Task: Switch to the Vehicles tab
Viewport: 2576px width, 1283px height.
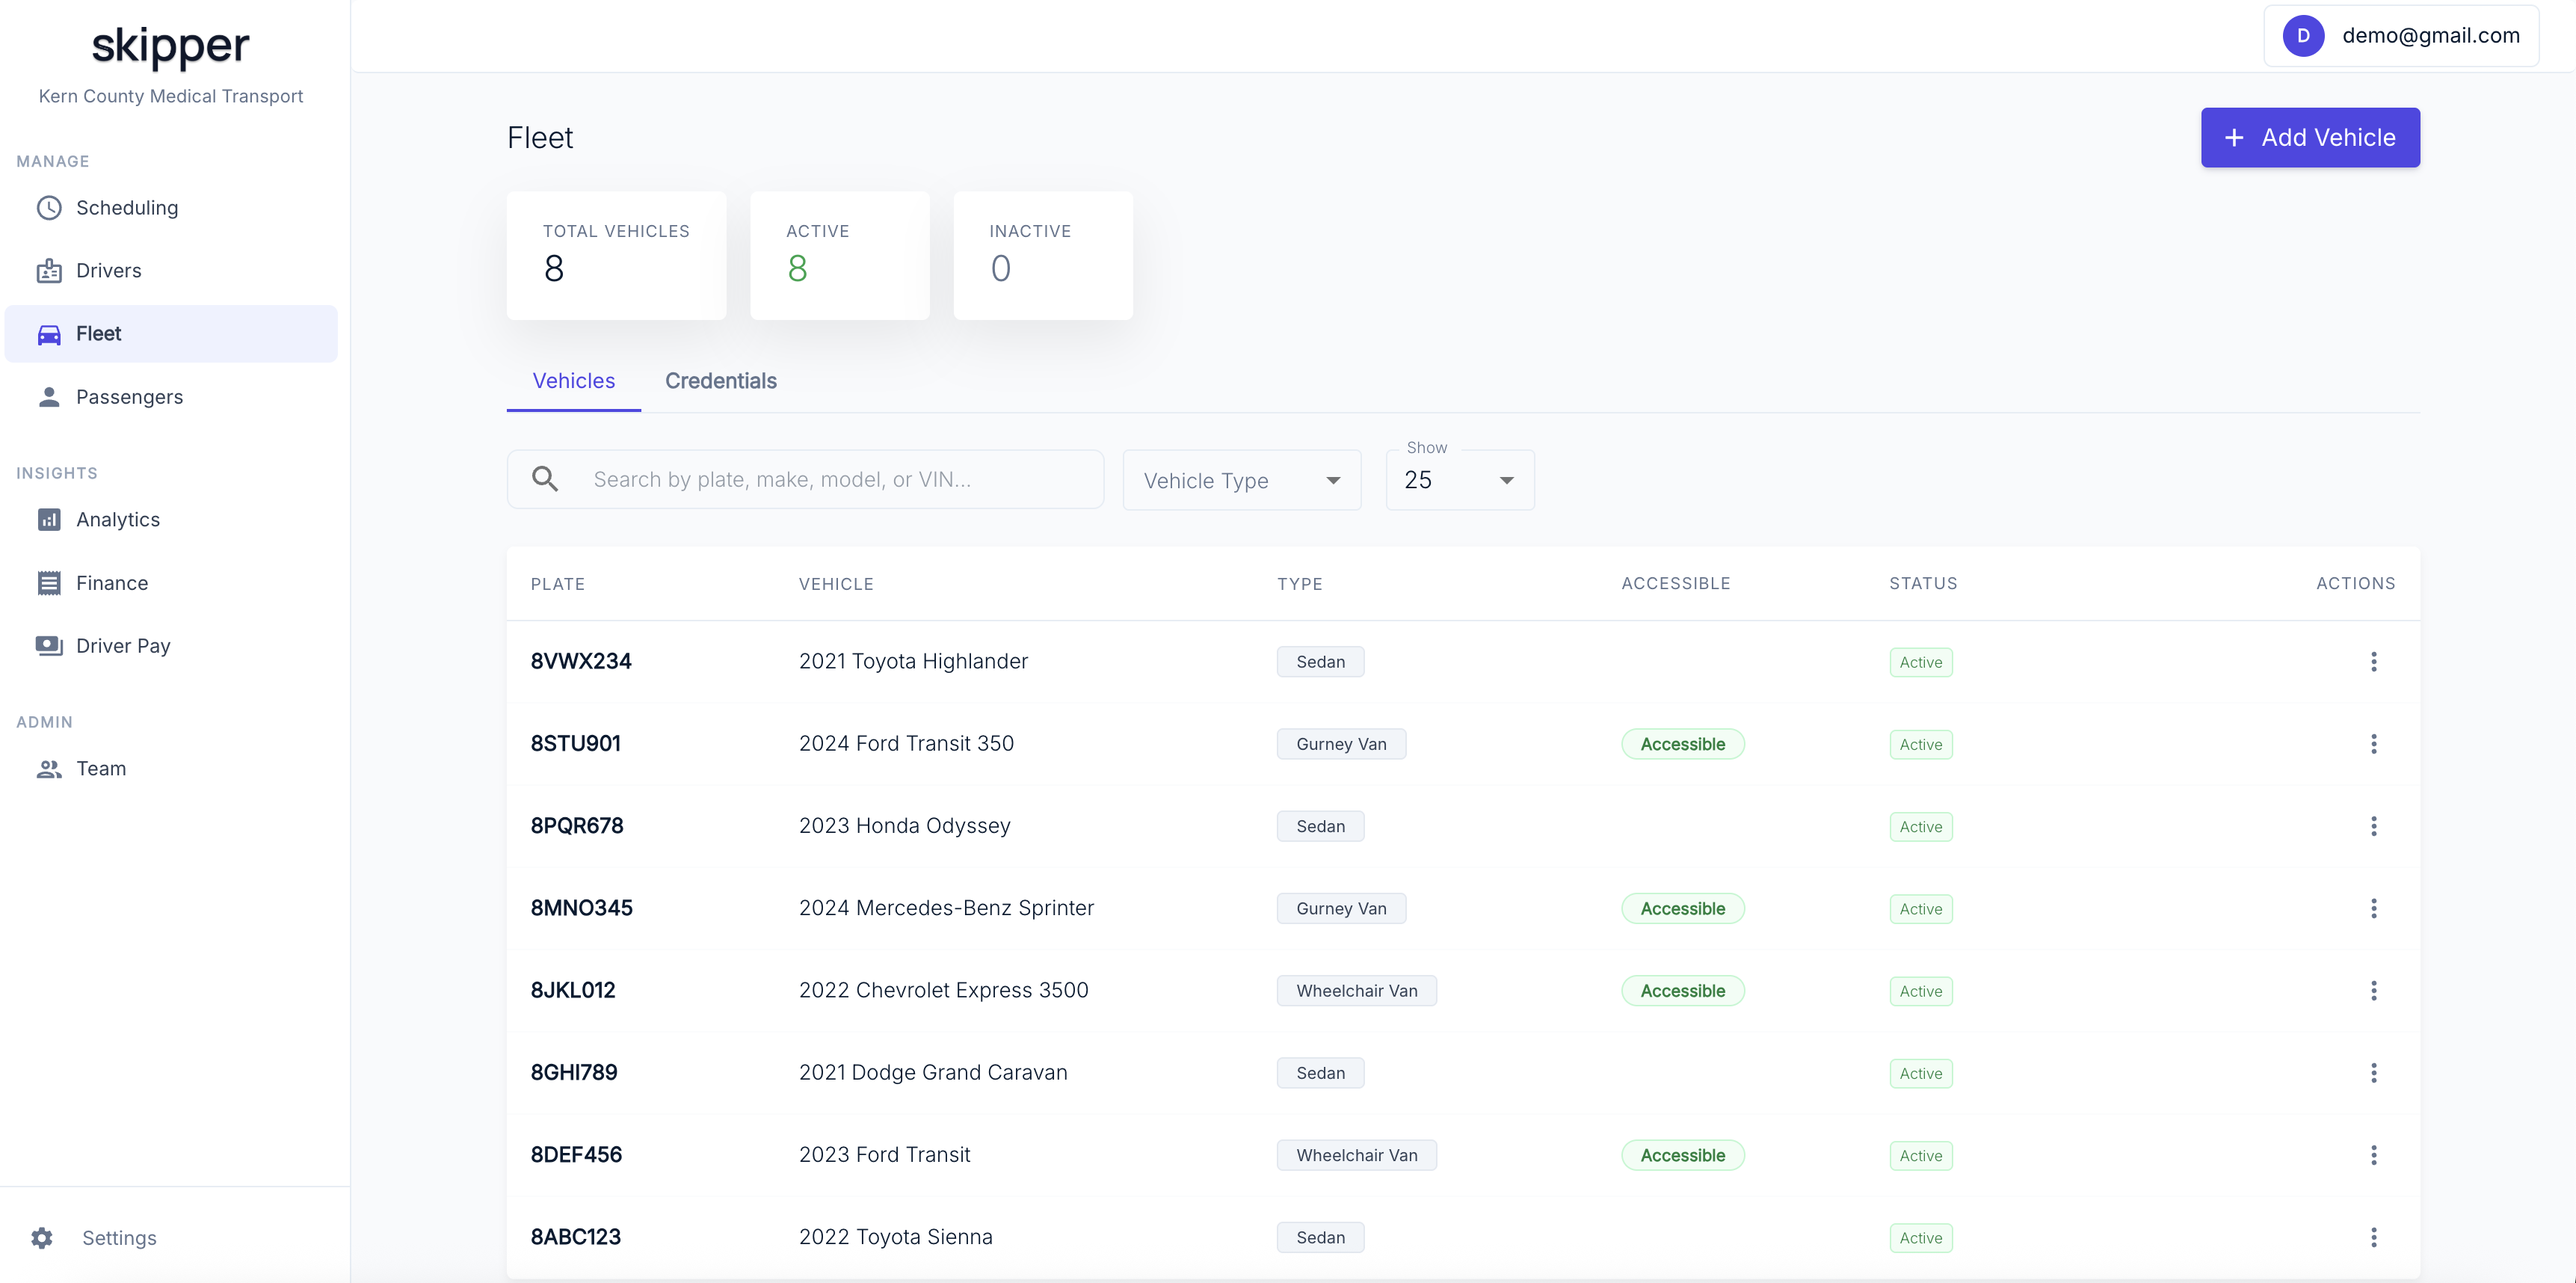Action: [x=573, y=381]
